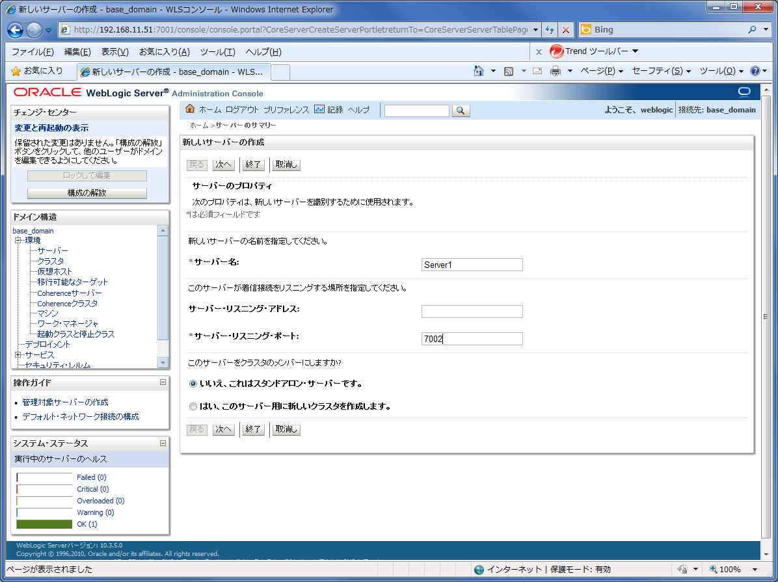This screenshot has width=778, height=582.
Task: Open the 管理対象サーバーの作成 guide link
Action: pos(65,403)
